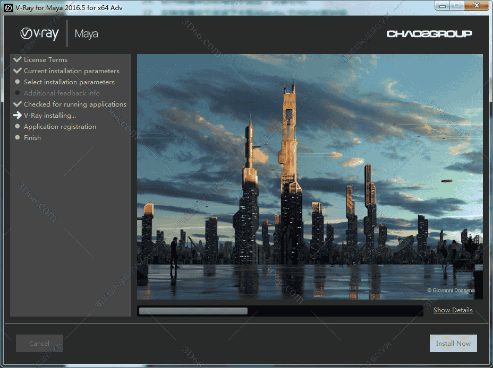Click bullet beside Select installation parameters
This screenshot has height=368, width=493.
18,82
